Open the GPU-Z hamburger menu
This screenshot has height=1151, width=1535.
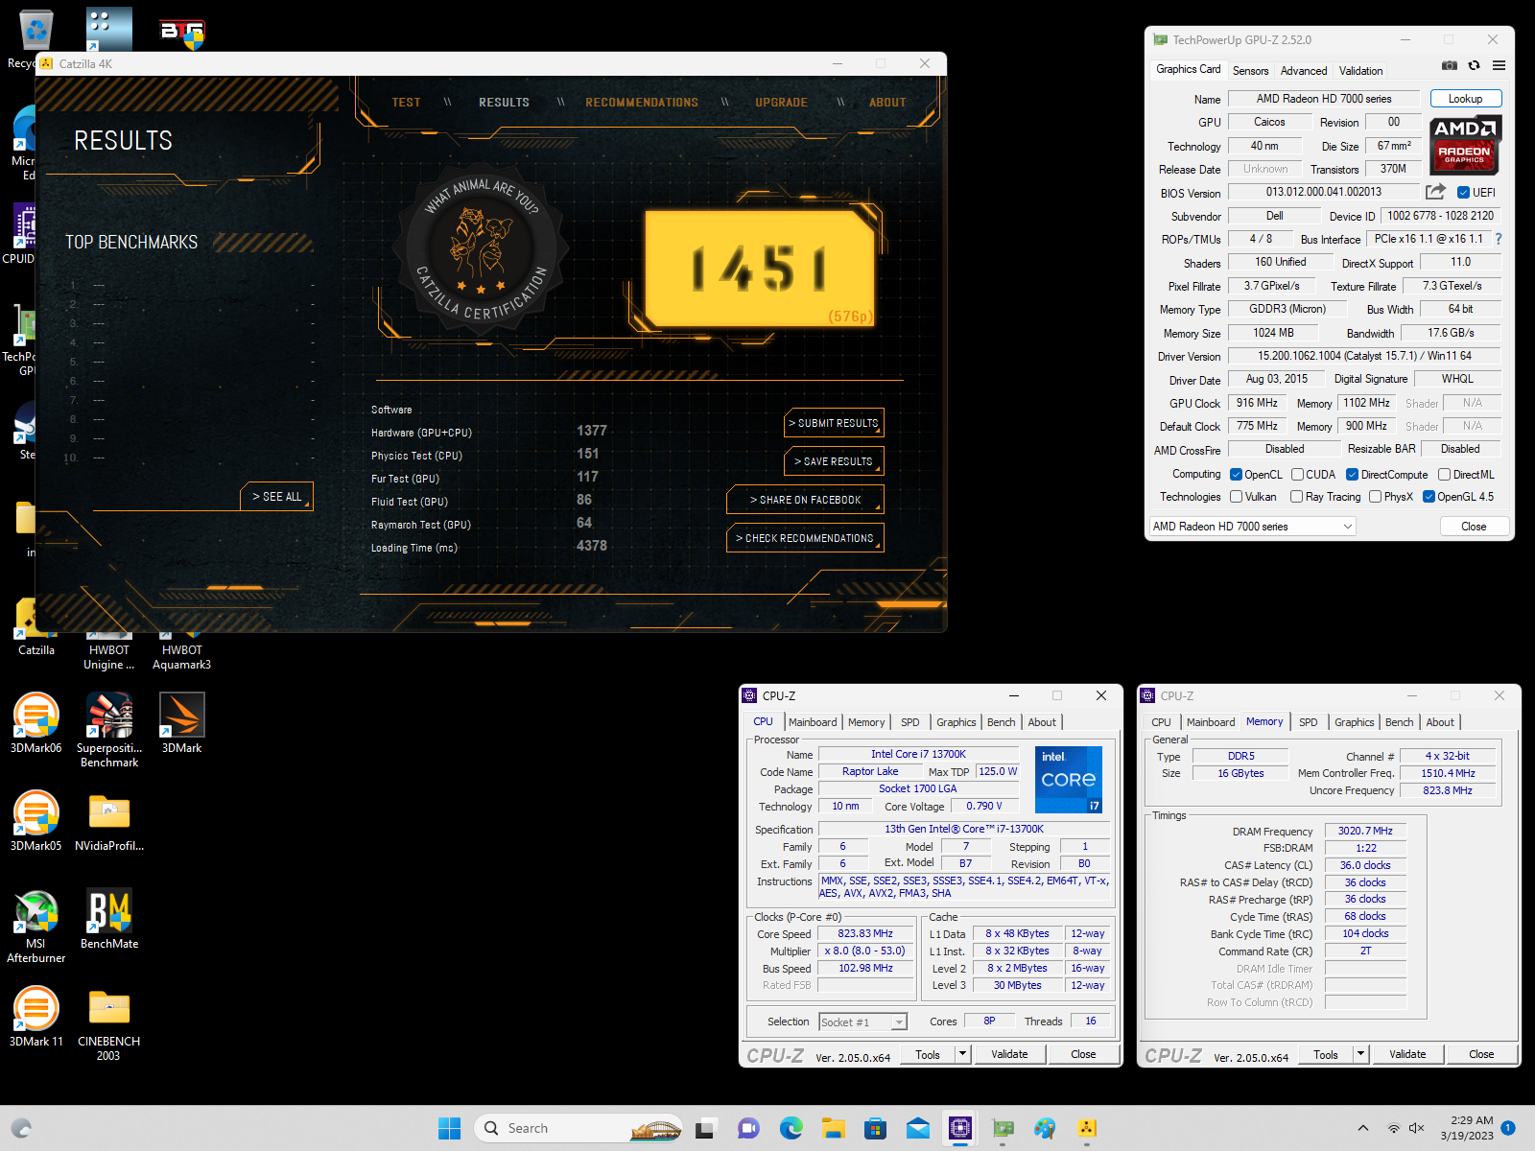(x=1499, y=65)
